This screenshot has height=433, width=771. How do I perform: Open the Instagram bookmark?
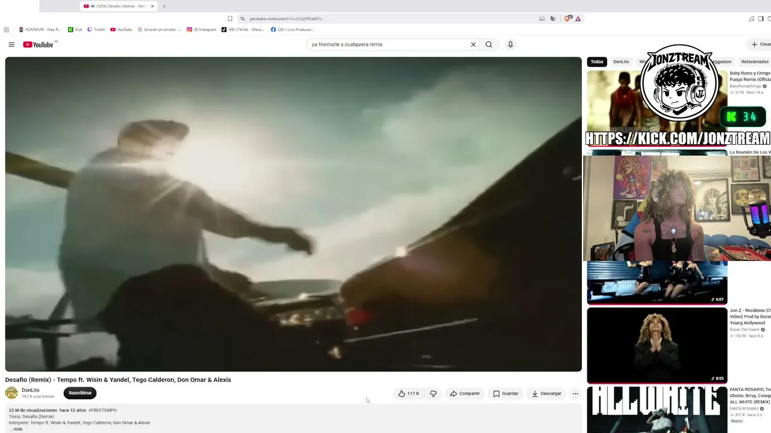(x=201, y=29)
